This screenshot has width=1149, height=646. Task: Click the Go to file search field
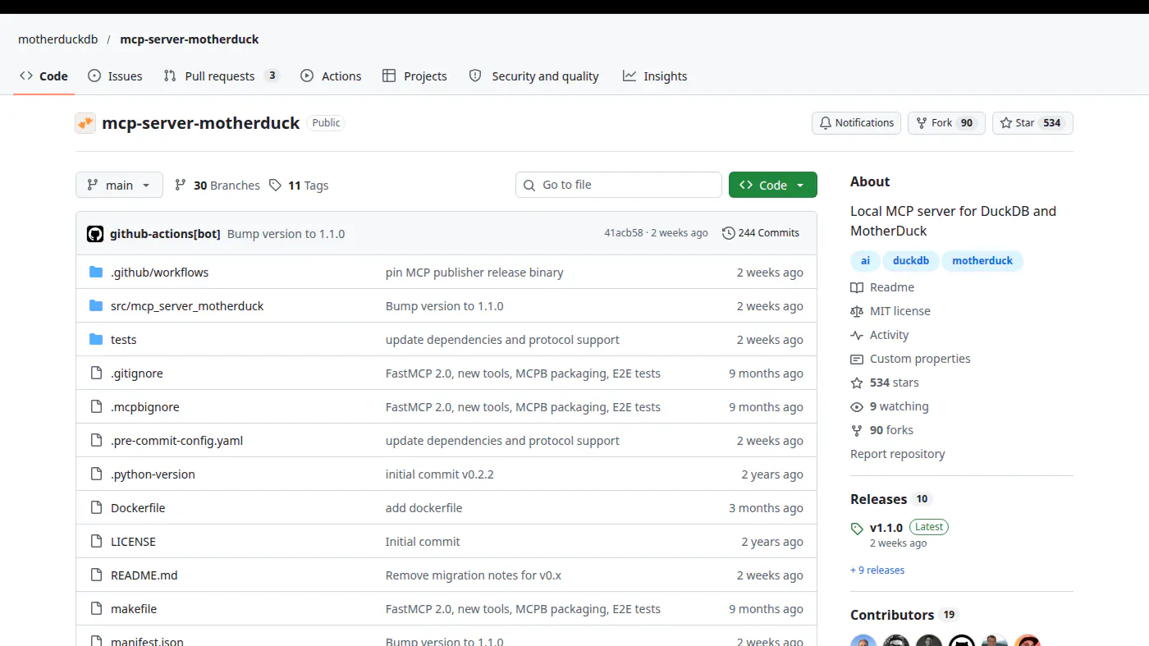coord(619,185)
